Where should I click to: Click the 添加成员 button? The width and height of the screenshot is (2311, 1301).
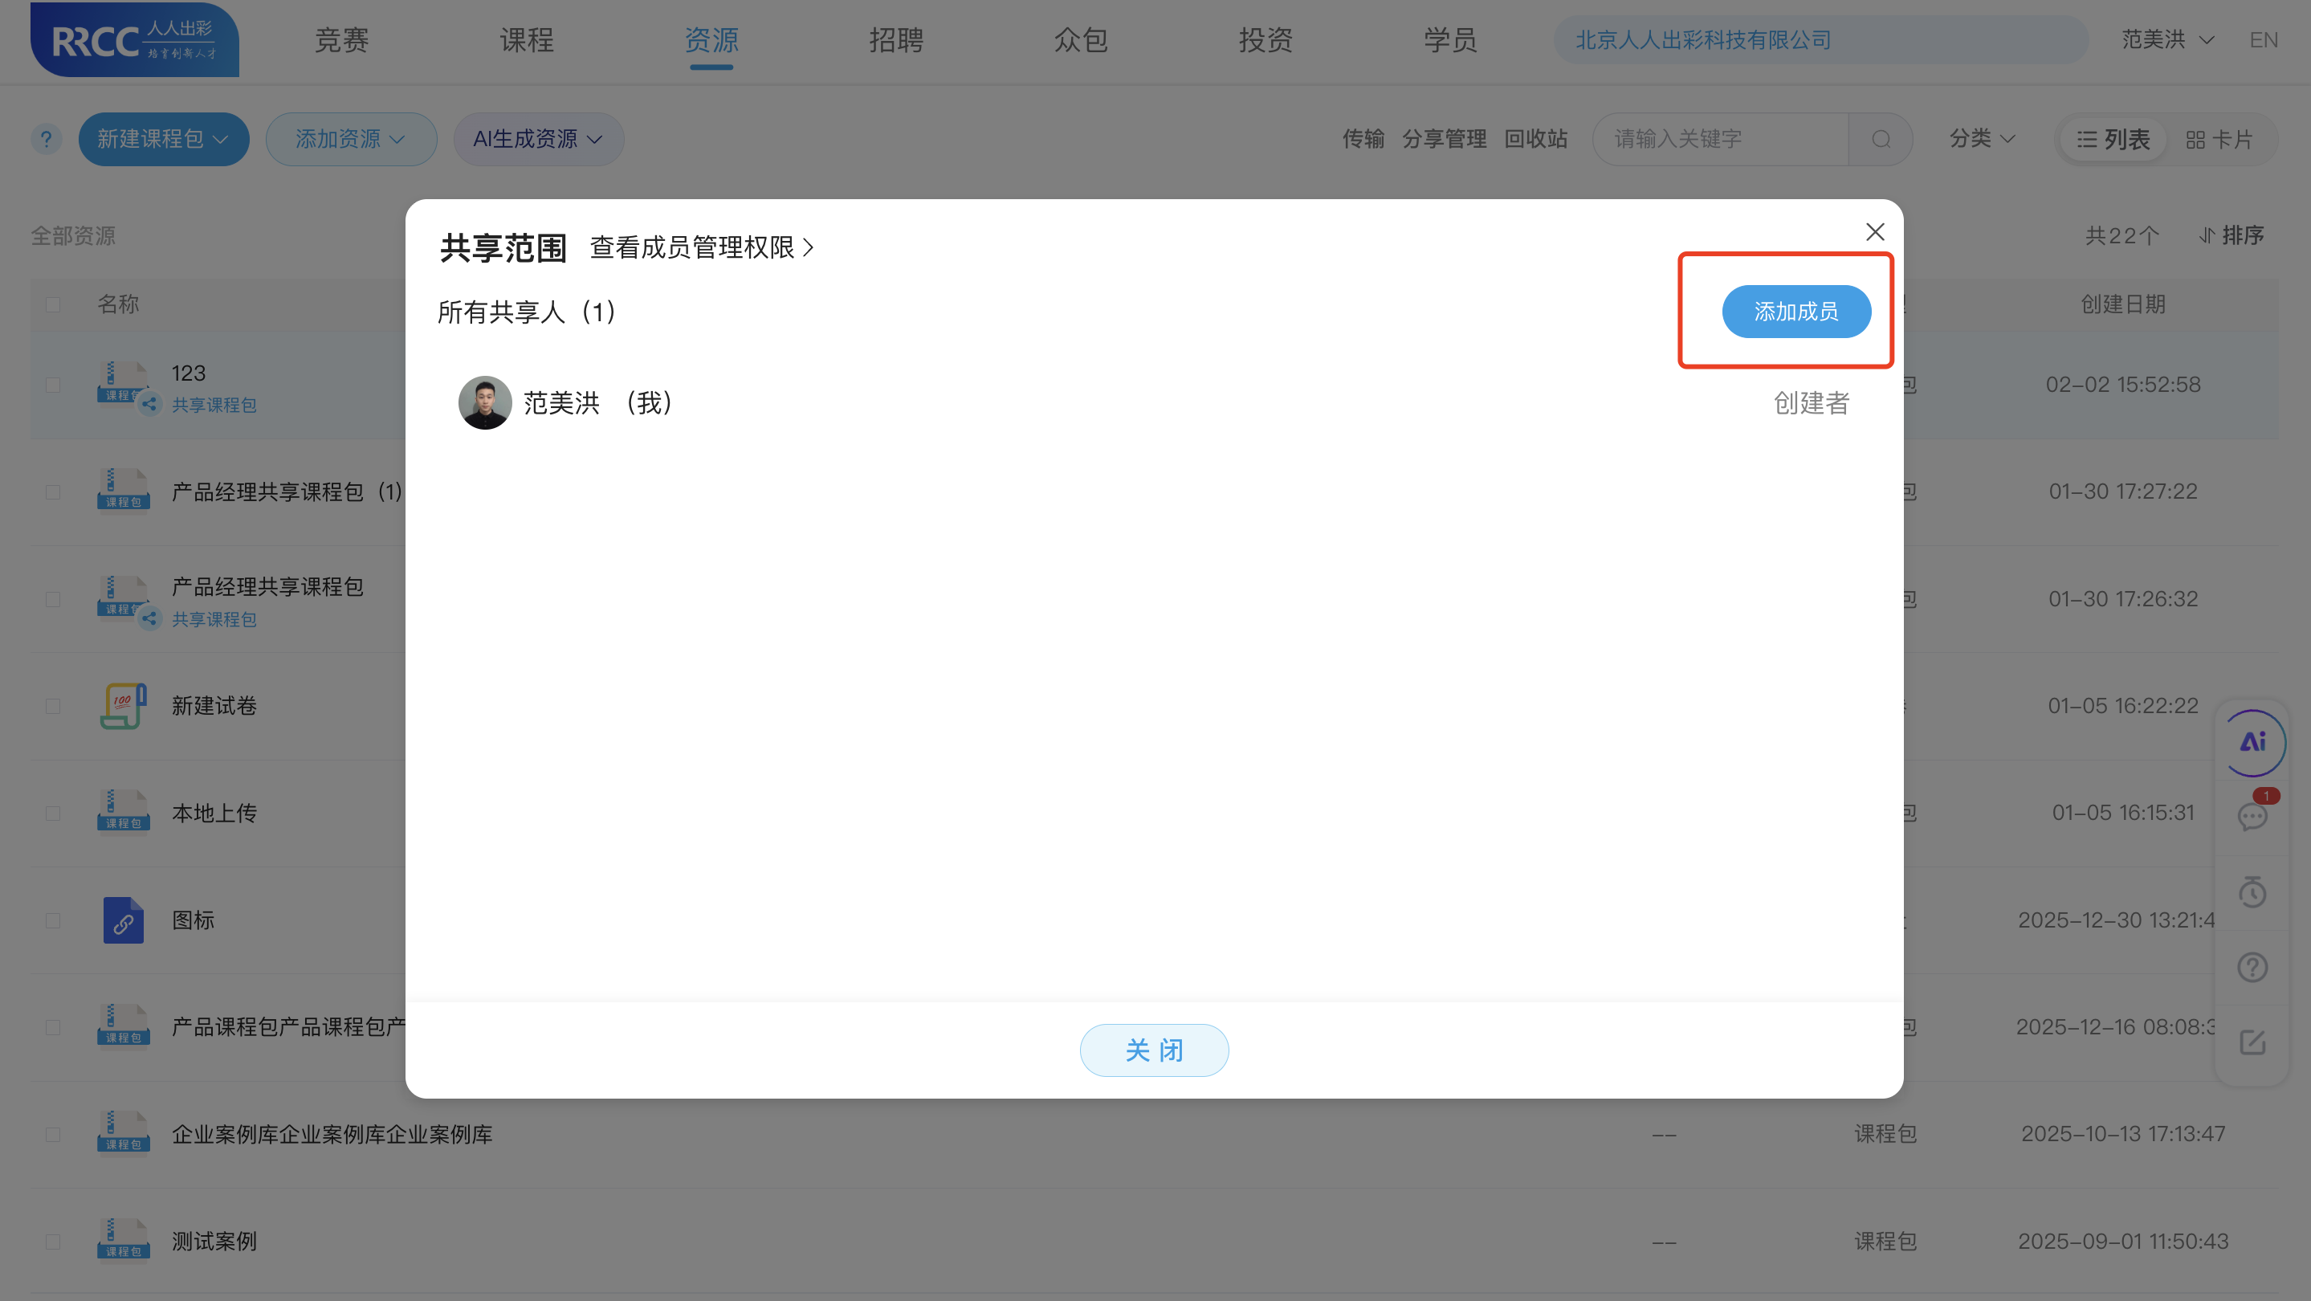[x=1796, y=312]
